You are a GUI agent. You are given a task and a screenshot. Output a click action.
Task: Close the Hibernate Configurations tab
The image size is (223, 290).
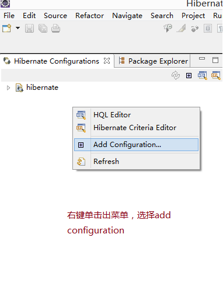(107, 61)
